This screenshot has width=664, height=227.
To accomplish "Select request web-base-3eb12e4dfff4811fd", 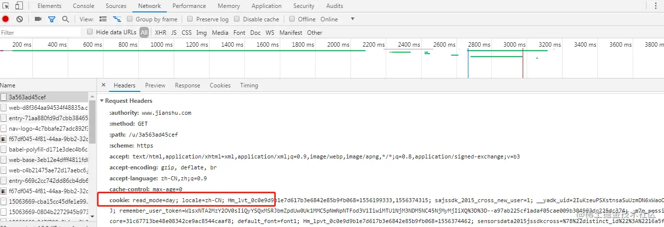I will point(44,160).
